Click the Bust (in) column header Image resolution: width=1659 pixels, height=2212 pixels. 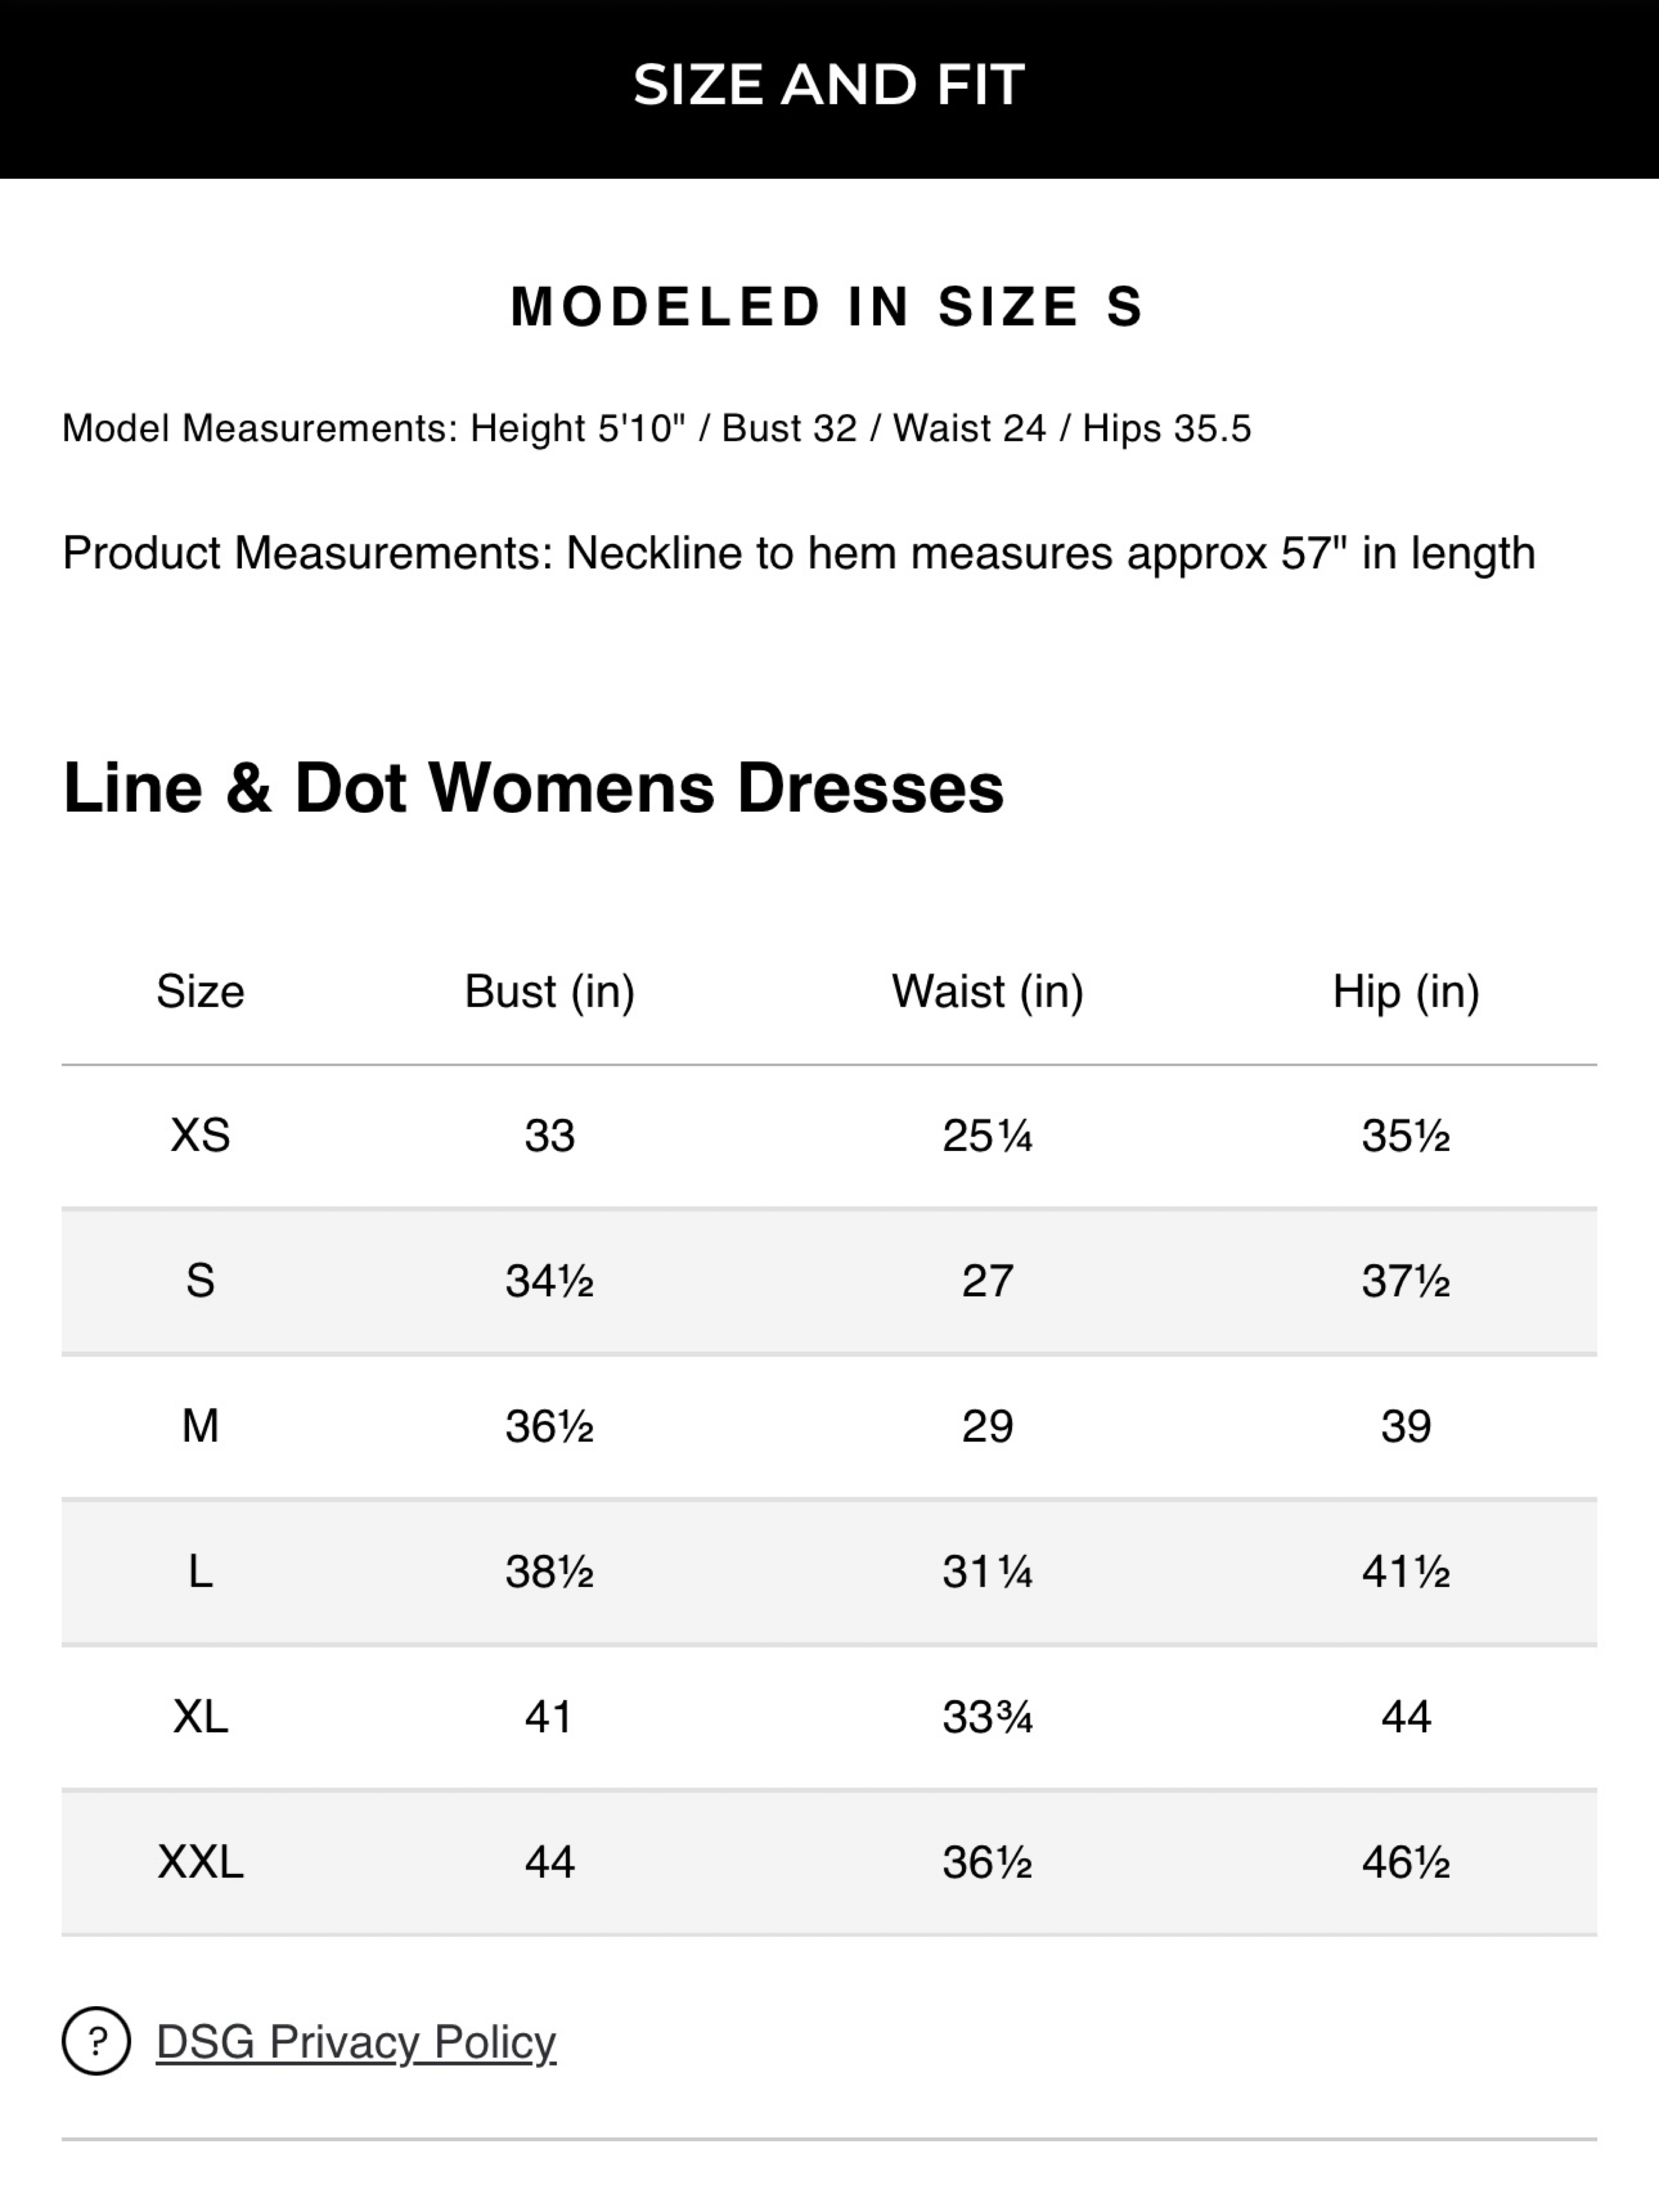point(550,992)
